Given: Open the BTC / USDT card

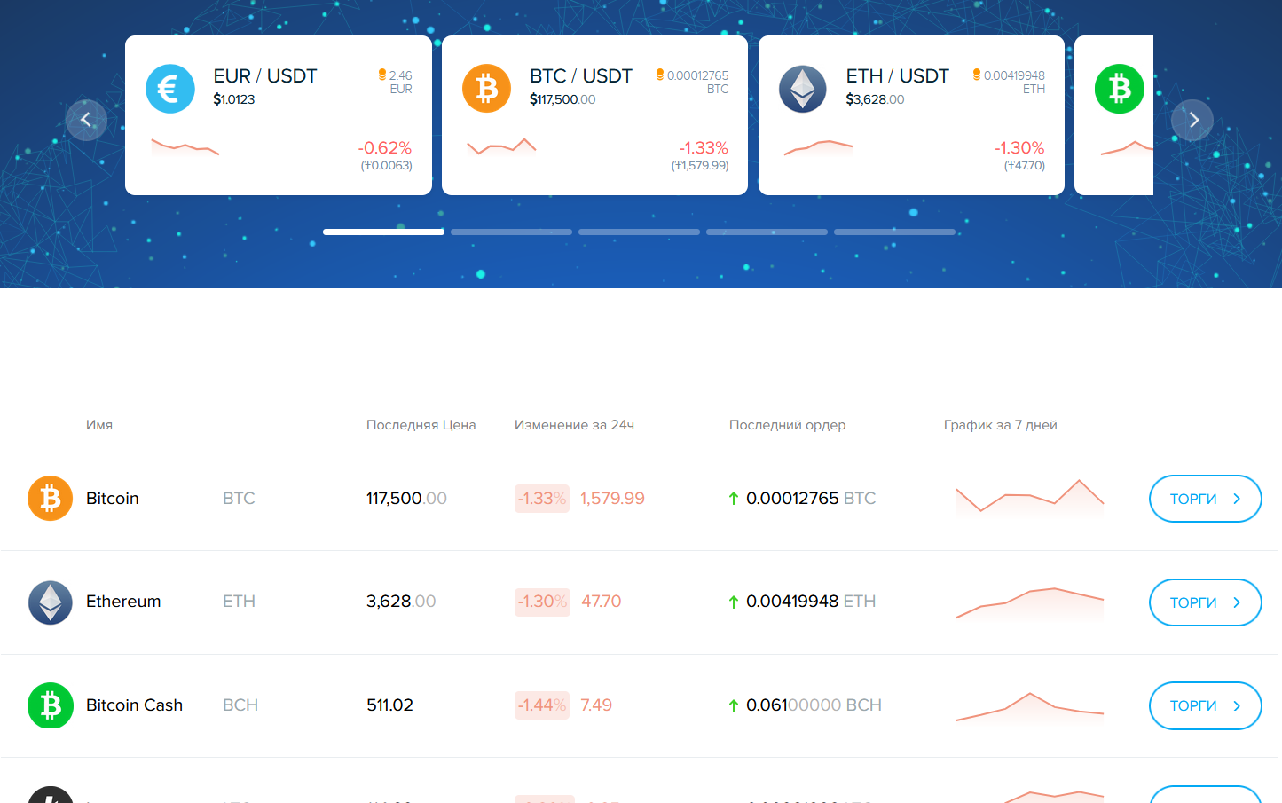Looking at the screenshot, I should pos(594,115).
